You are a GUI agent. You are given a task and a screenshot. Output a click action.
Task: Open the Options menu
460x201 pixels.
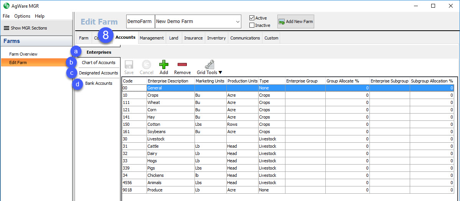[22, 16]
